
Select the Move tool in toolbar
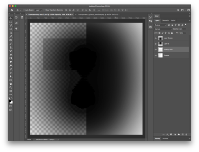tap(11, 18)
